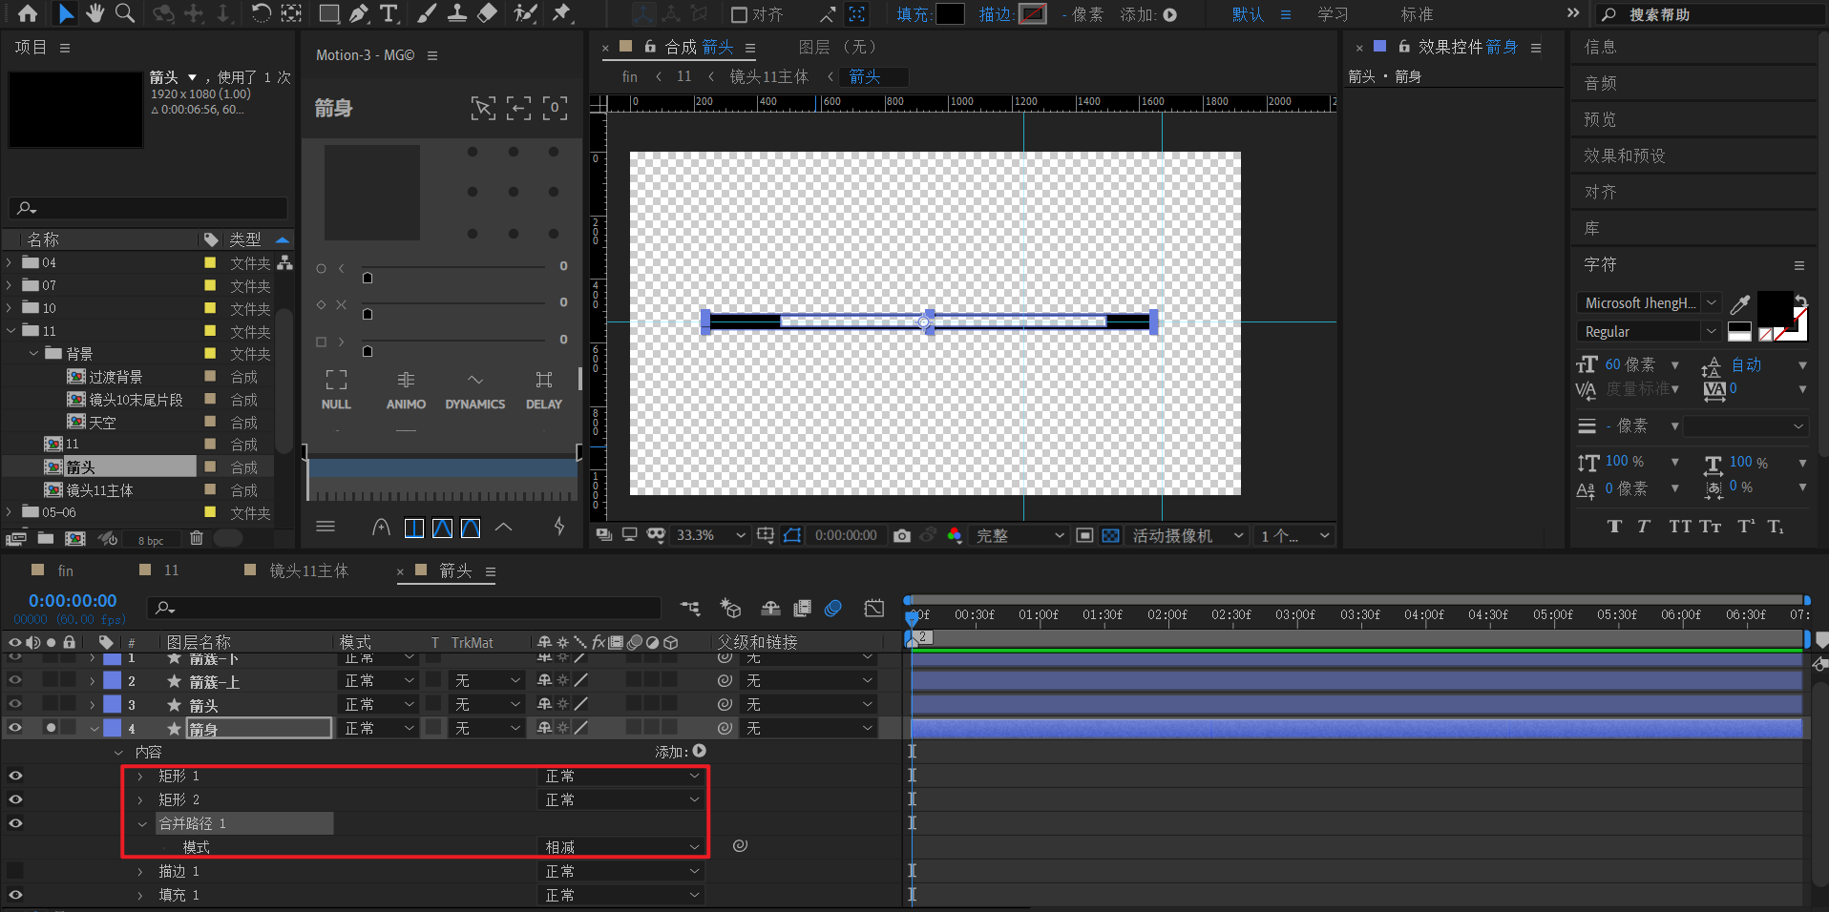Select the Eraser tool

click(487, 13)
